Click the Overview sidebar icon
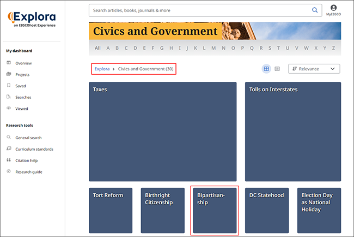Image resolution: width=354 pixels, height=237 pixels. pyautogui.click(x=9, y=63)
